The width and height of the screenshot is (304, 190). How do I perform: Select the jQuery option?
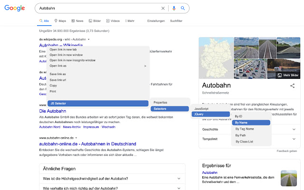click(x=211, y=114)
